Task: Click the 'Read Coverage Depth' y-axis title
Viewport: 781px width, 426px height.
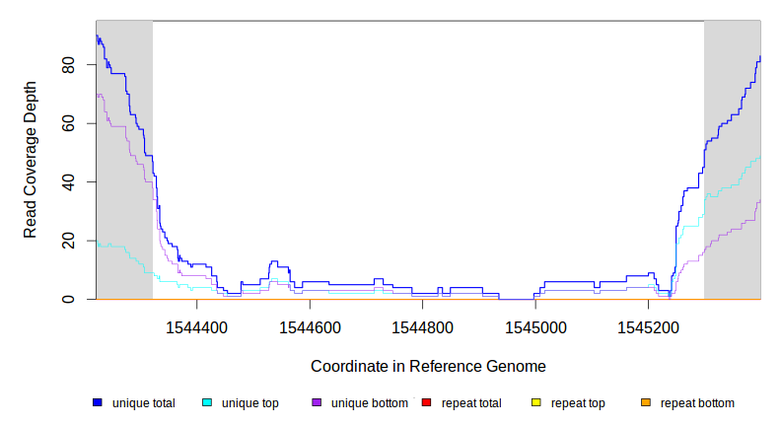Action: 31,160
